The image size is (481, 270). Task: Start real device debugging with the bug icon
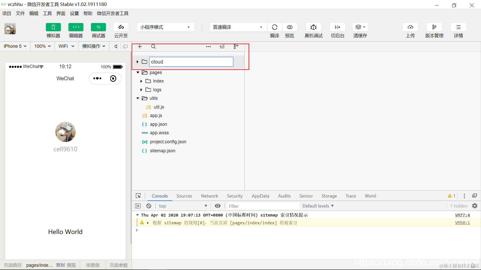pyautogui.click(x=313, y=27)
